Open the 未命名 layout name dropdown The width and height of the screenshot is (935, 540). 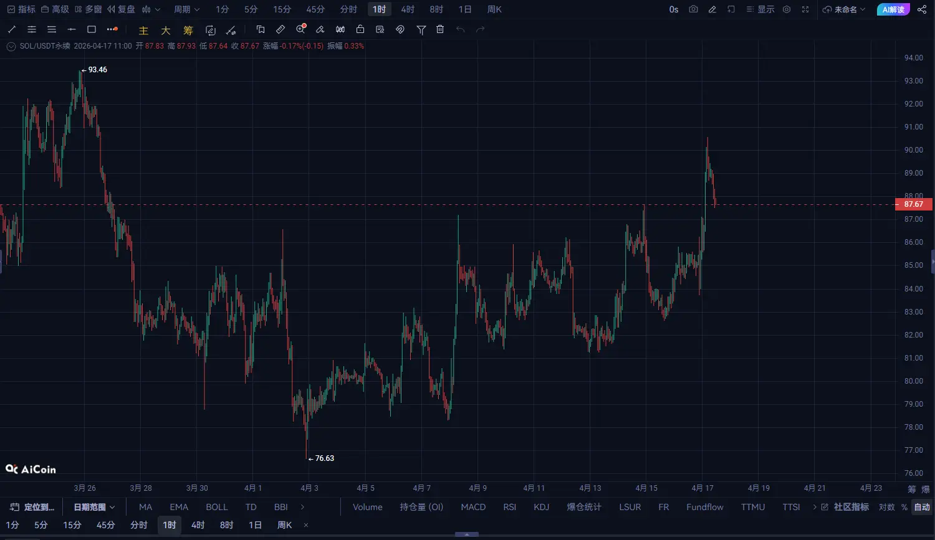point(845,9)
